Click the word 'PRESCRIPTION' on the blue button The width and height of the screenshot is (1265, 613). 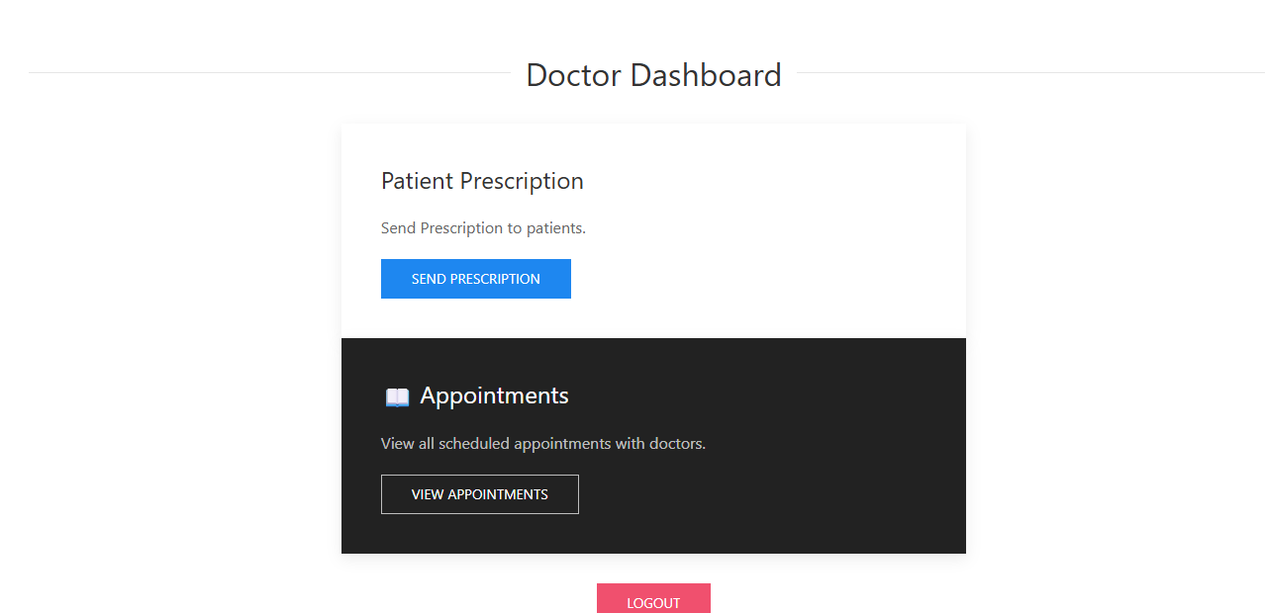(495, 279)
